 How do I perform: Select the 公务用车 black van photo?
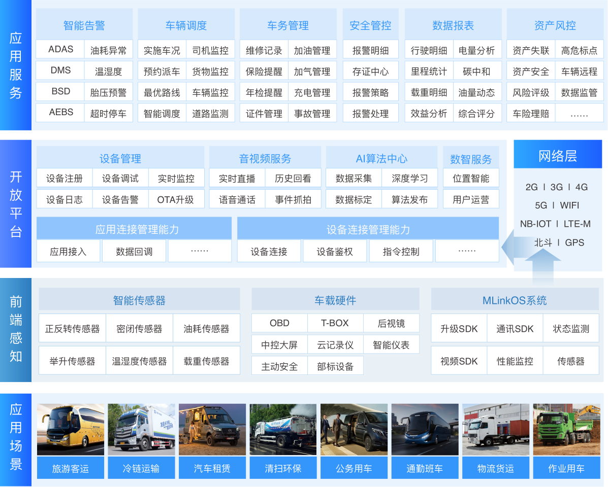click(354, 429)
